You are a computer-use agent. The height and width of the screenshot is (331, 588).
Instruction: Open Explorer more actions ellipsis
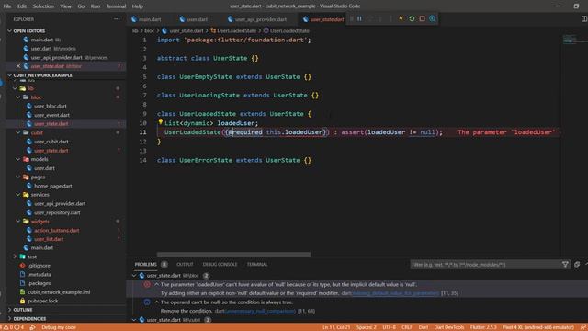click(x=117, y=19)
